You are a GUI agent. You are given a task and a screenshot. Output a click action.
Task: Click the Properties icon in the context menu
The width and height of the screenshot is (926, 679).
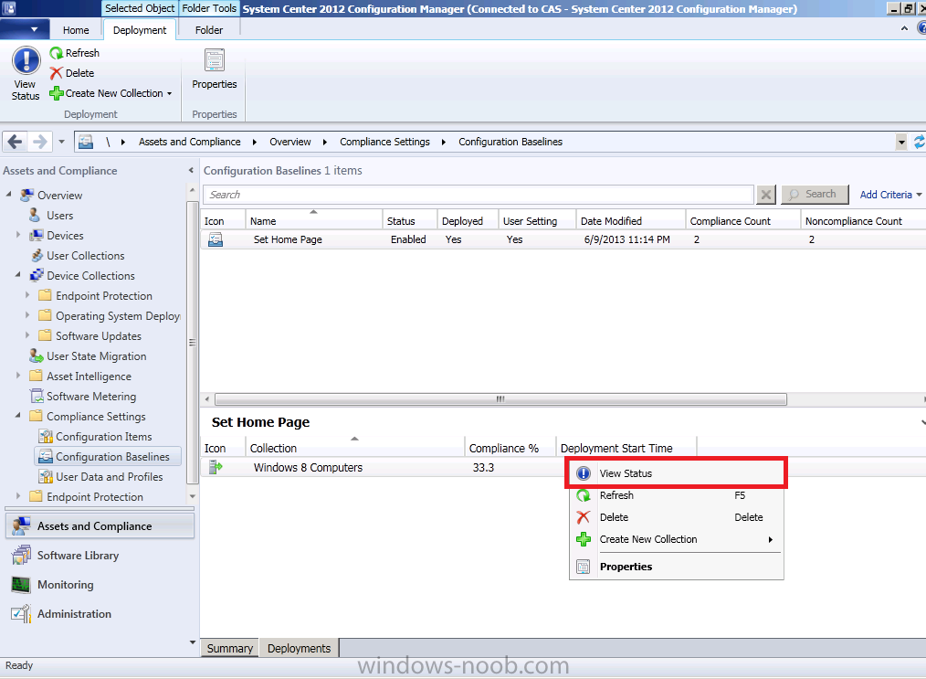click(584, 567)
